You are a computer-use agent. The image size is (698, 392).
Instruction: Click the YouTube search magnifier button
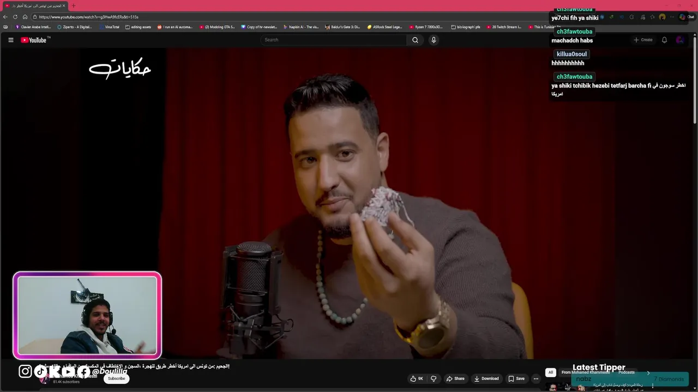[415, 40]
